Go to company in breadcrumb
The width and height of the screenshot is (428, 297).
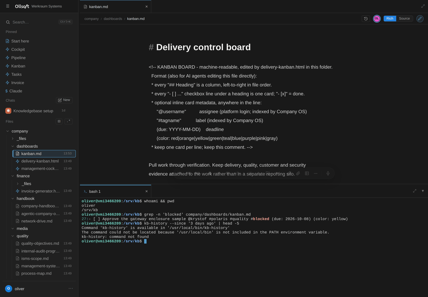(x=92, y=19)
